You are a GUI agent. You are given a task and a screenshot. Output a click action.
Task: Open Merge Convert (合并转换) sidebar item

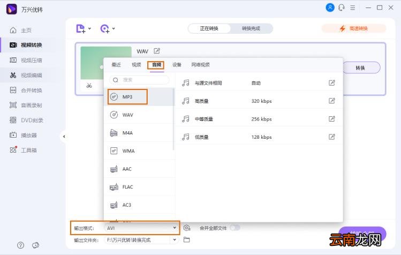[x=26, y=90]
